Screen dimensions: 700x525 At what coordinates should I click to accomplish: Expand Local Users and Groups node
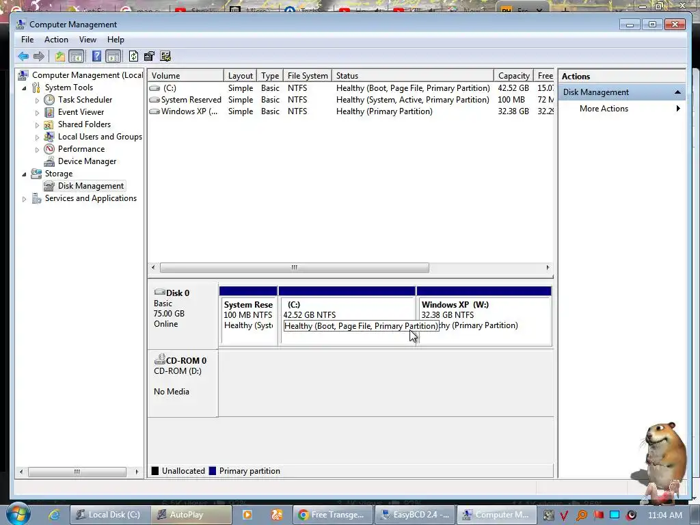pos(37,137)
